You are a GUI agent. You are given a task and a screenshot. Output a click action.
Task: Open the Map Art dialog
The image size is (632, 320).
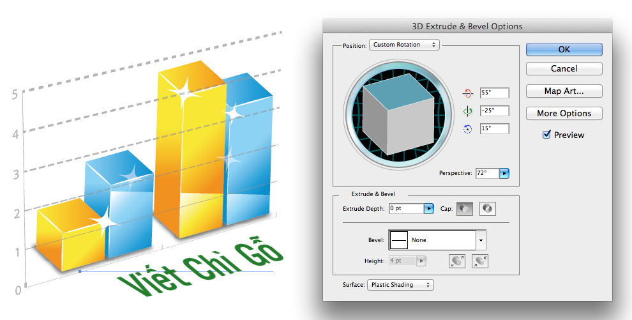pyautogui.click(x=564, y=91)
